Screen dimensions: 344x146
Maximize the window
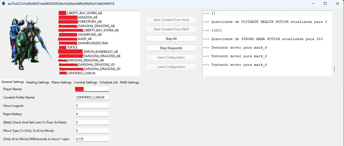tap(325, 3)
